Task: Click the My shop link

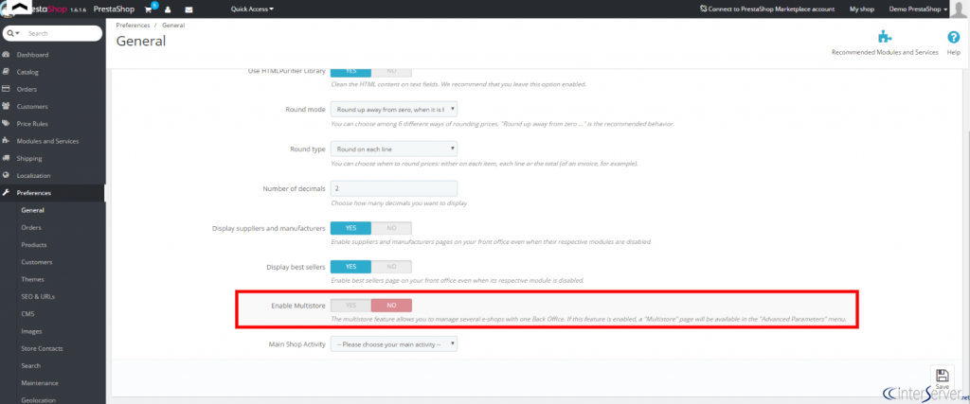Action: (861, 9)
